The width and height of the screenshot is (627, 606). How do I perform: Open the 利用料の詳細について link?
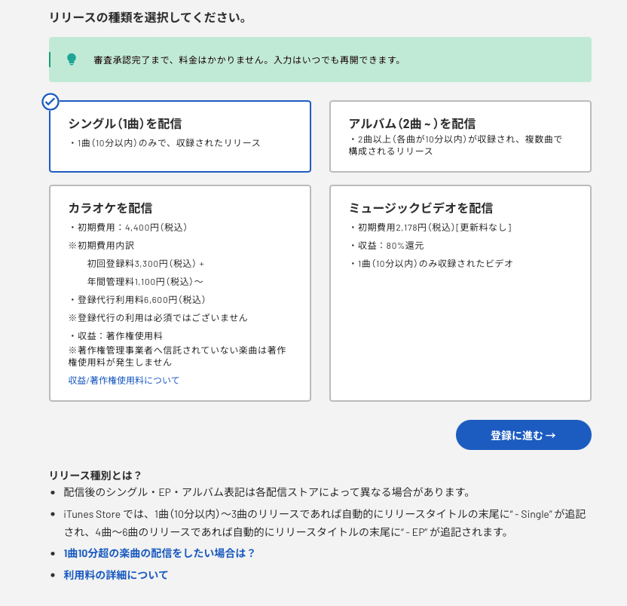[x=116, y=575]
